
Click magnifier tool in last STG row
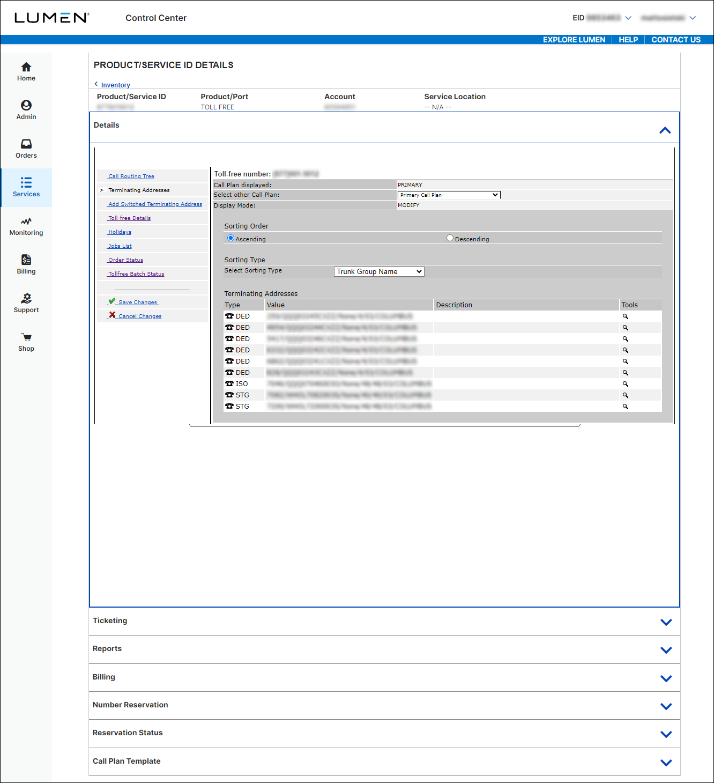(x=625, y=407)
